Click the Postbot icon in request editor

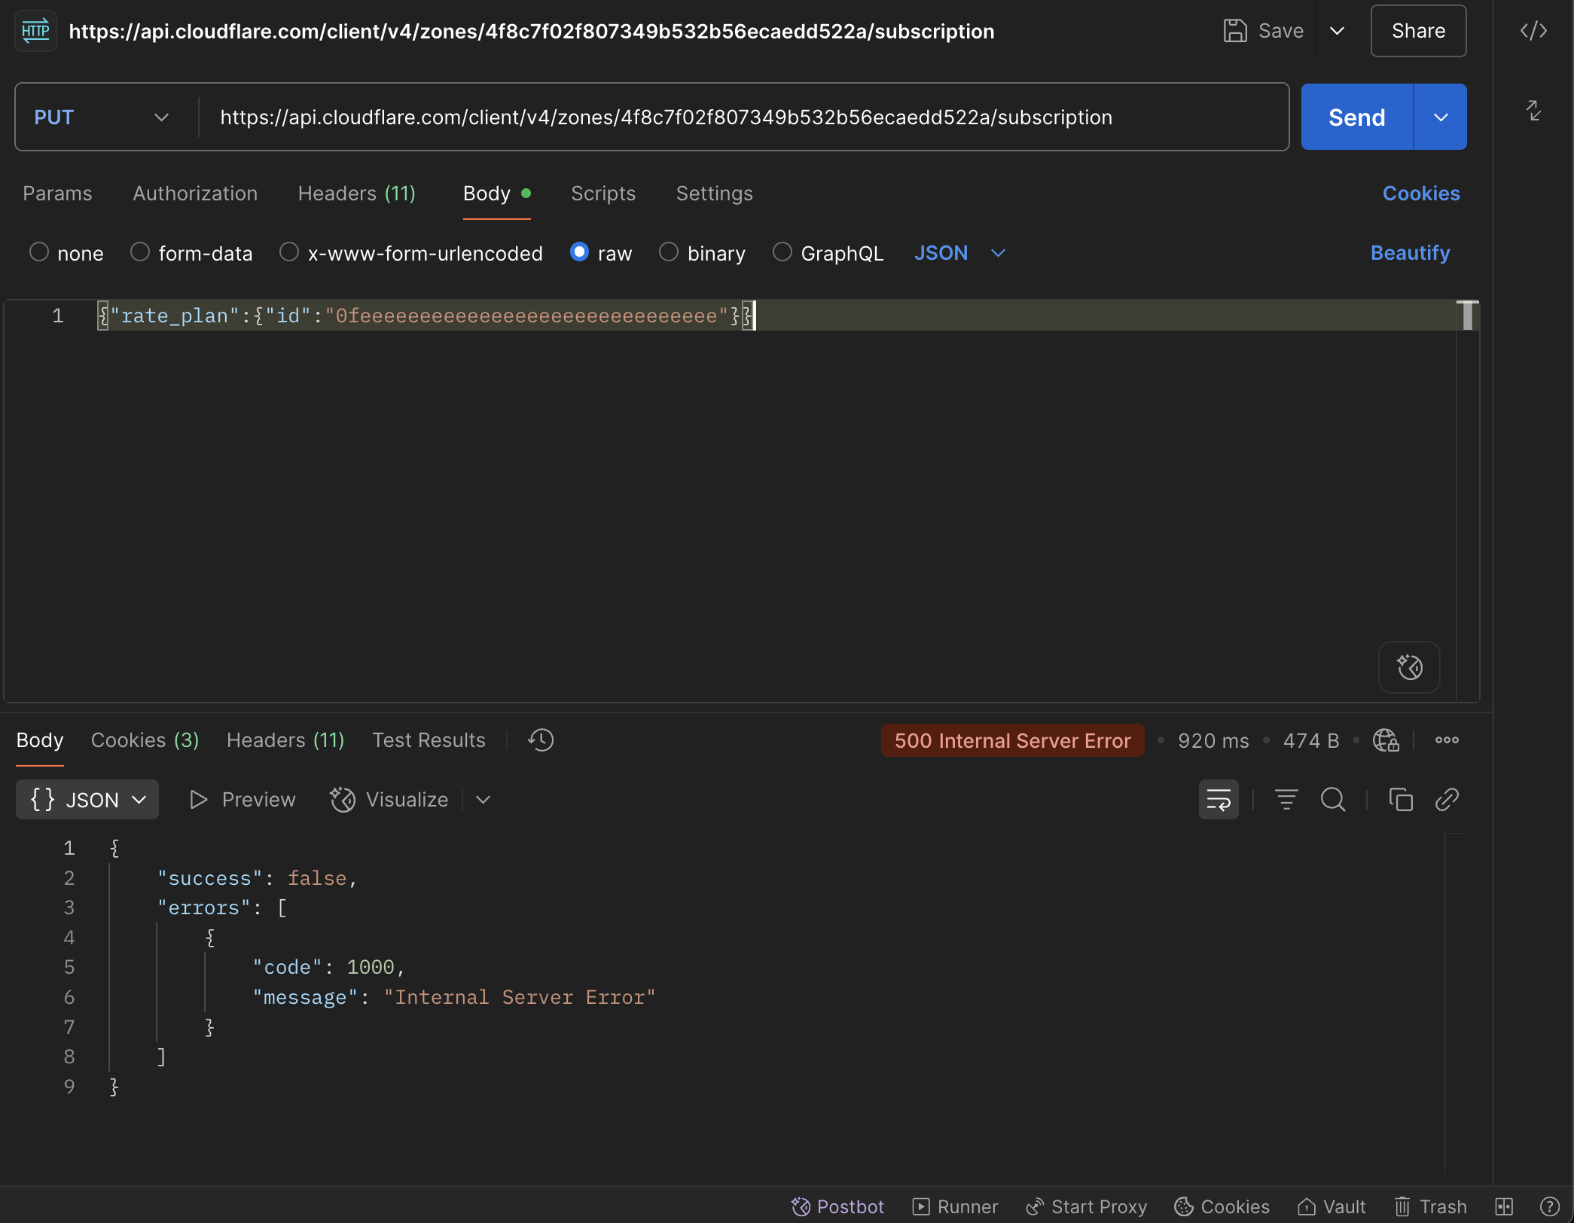[1409, 667]
